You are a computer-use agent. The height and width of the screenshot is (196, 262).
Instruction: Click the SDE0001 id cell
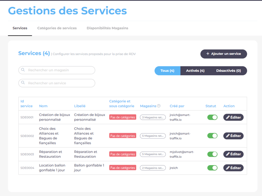pos(27,117)
